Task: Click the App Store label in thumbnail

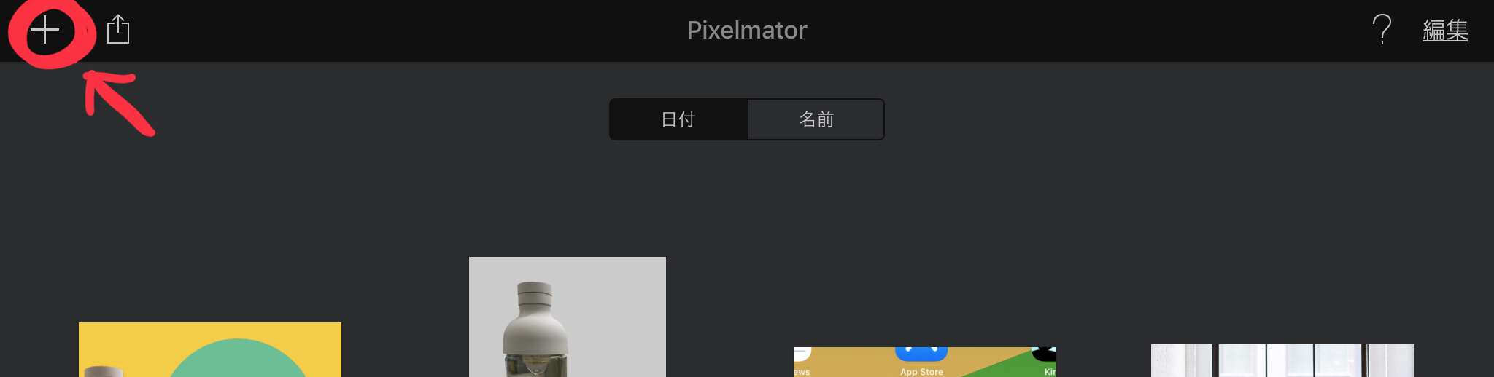Action: coord(921,371)
